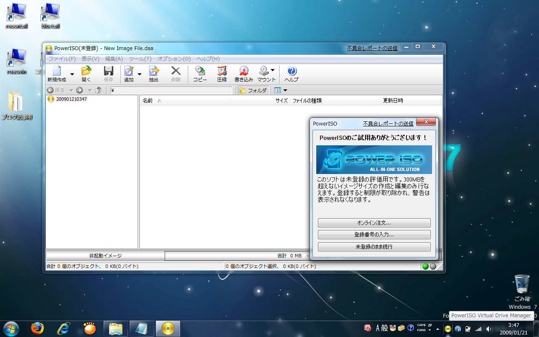Toggle the 般 conversion mode indicator

point(385,328)
